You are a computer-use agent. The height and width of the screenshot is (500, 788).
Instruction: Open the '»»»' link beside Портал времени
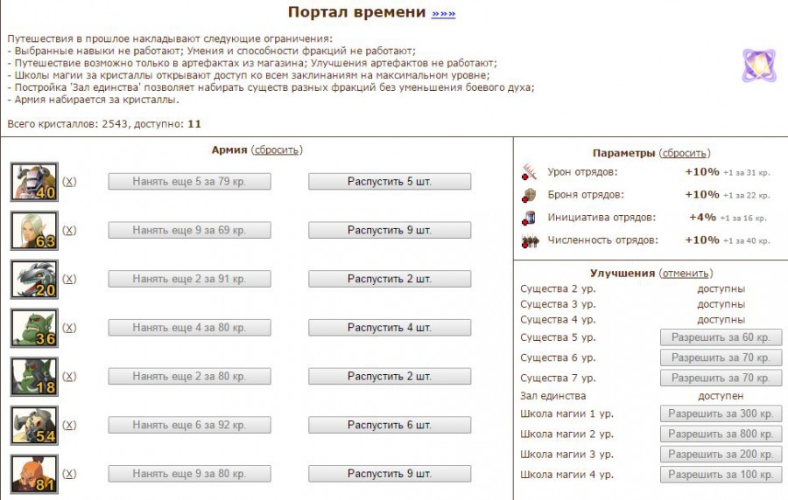(443, 13)
